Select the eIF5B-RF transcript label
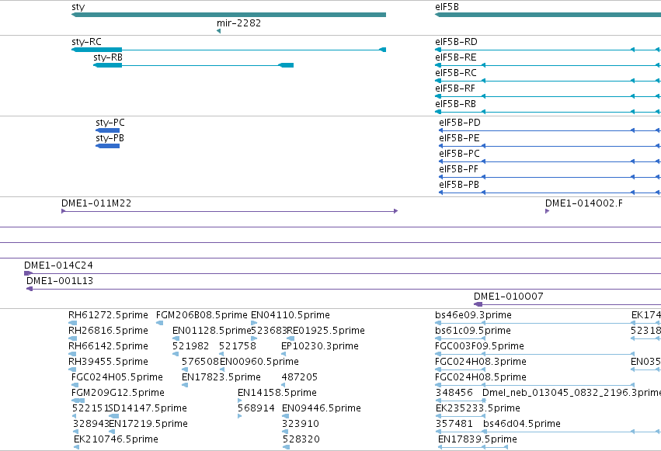The width and height of the screenshot is (661, 451). tap(455, 88)
